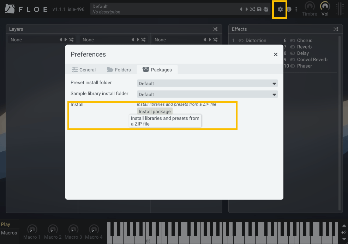Toggle the Distortion effect on

coord(241,41)
